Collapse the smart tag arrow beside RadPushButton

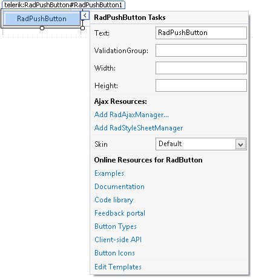point(85,16)
